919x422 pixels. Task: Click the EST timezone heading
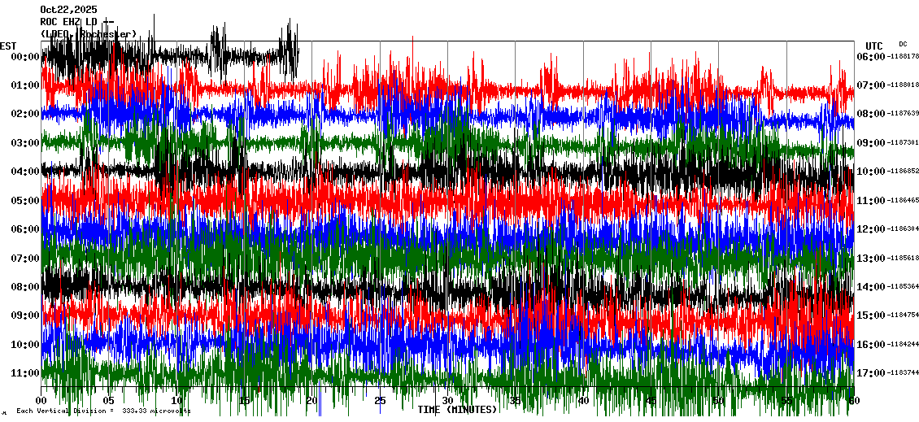8,46
